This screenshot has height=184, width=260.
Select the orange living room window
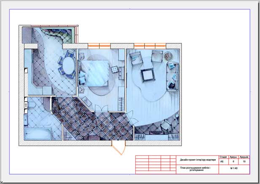(150, 46)
